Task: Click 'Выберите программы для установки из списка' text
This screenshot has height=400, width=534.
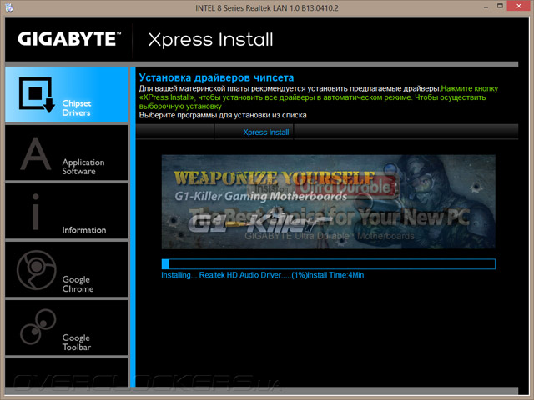Action: (x=223, y=115)
